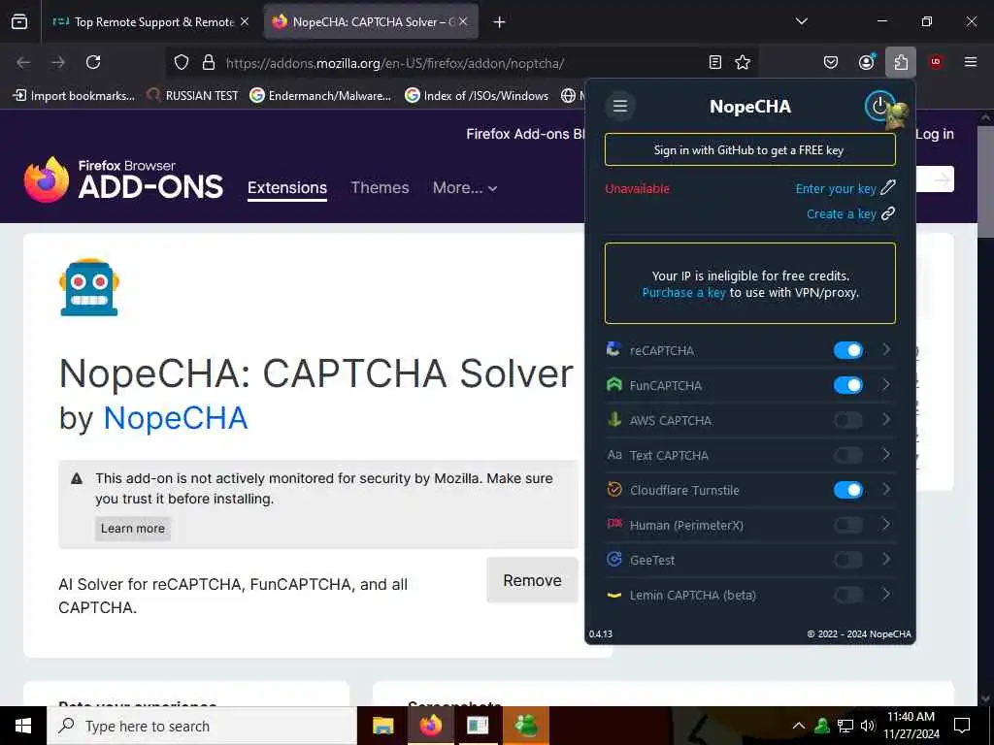The image size is (994, 745).
Task: Open the Firefox extensions puzzle-piece button
Action: pos(901,62)
